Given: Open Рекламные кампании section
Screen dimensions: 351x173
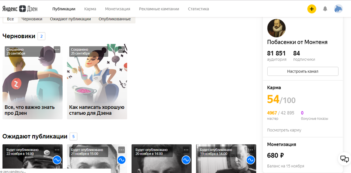Looking at the screenshot, I should [x=159, y=9].
